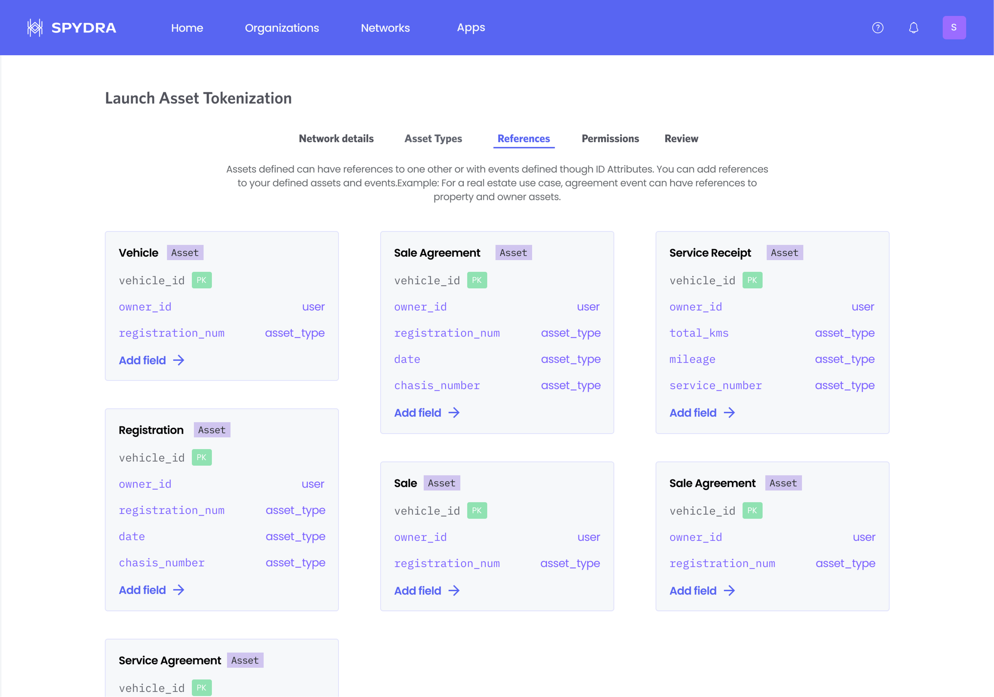Image resolution: width=994 pixels, height=697 pixels.
Task: Switch to the Permissions tab
Action: (610, 138)
